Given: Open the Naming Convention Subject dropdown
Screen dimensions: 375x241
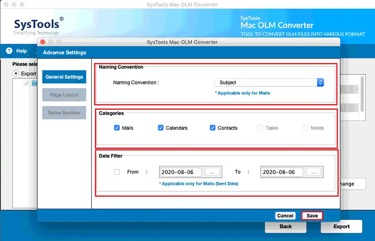Looking at the screenshot, I should coord(269,83).
